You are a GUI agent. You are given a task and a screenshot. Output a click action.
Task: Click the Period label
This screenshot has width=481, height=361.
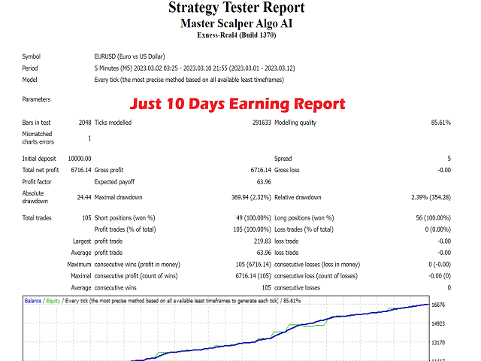30,68
